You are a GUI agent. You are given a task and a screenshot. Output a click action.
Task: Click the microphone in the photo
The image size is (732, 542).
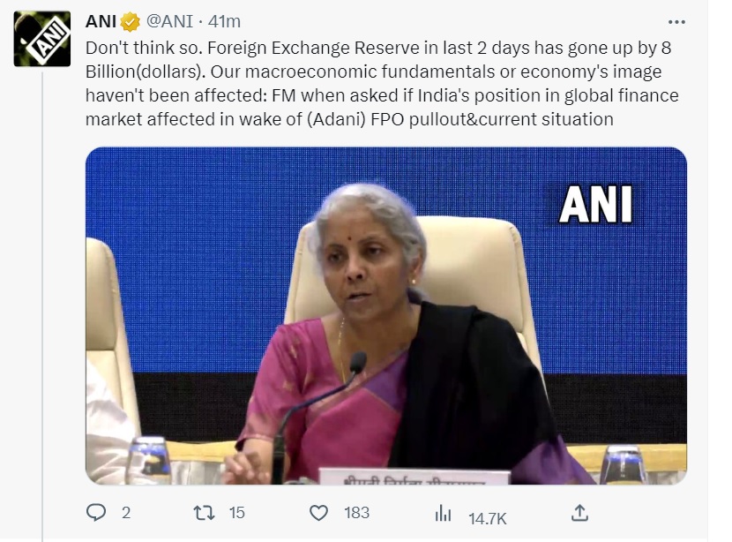[x=356, y=363]
